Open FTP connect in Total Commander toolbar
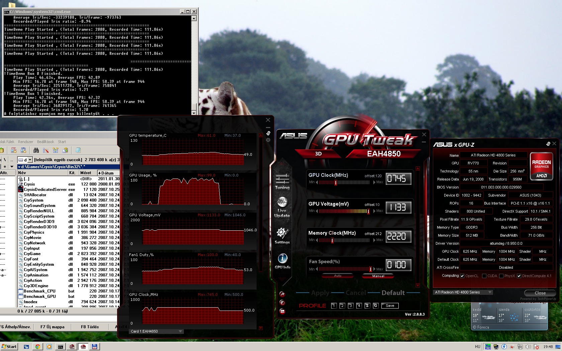 (x=14, y=150)
